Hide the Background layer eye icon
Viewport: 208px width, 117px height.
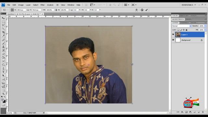pos(173,40)
